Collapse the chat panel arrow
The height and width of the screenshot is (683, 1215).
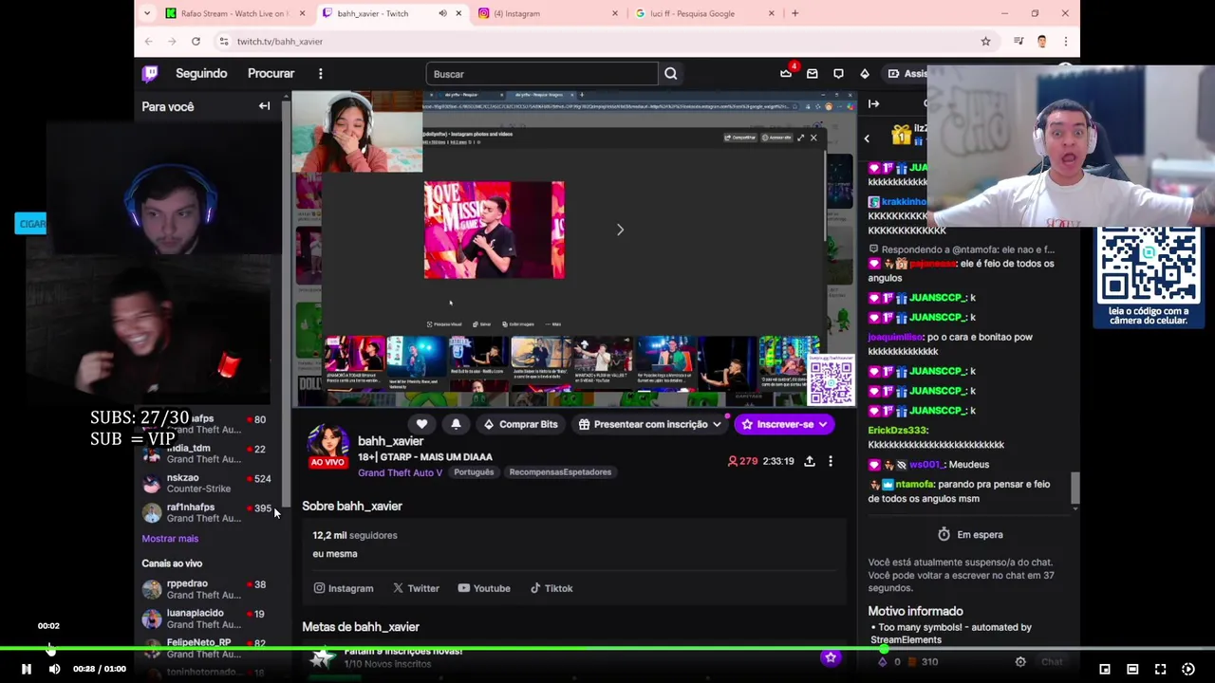pyautogui.click(x=873, y=103)
